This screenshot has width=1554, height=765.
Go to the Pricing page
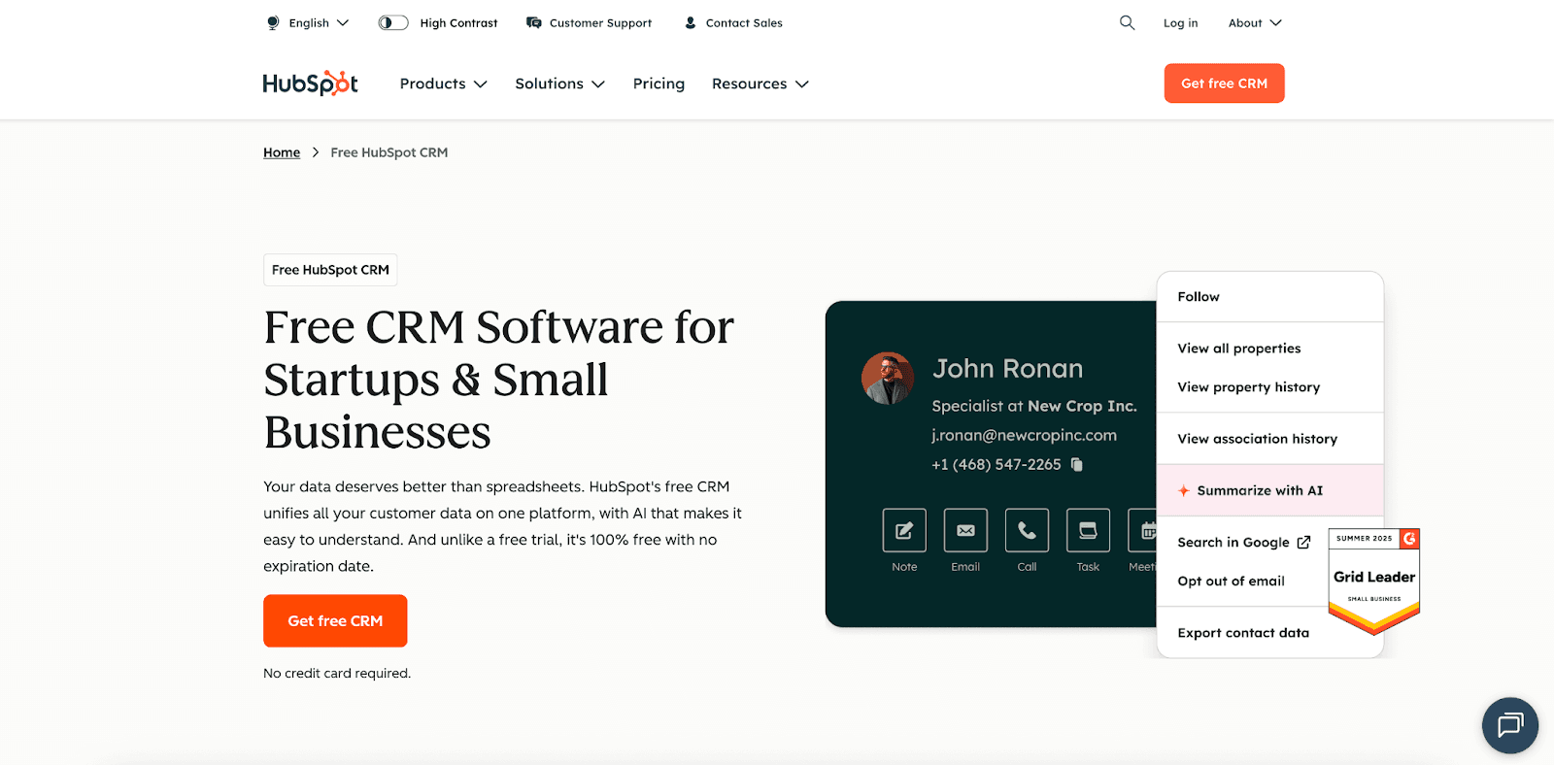[659, 83]
